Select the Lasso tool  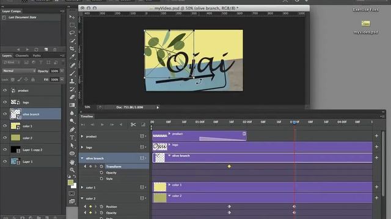point(72,33)
